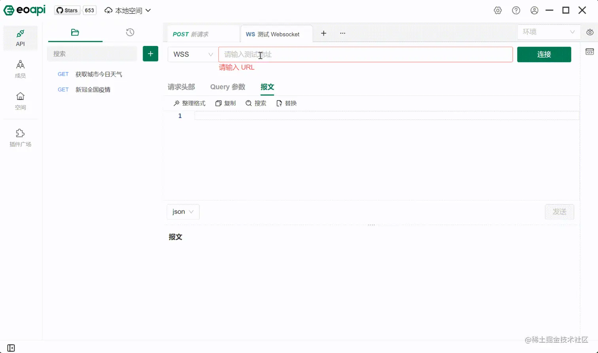598x353 pixels.
Task: Open the 插件广场 plugin marketplace
Action: (20, 138)
